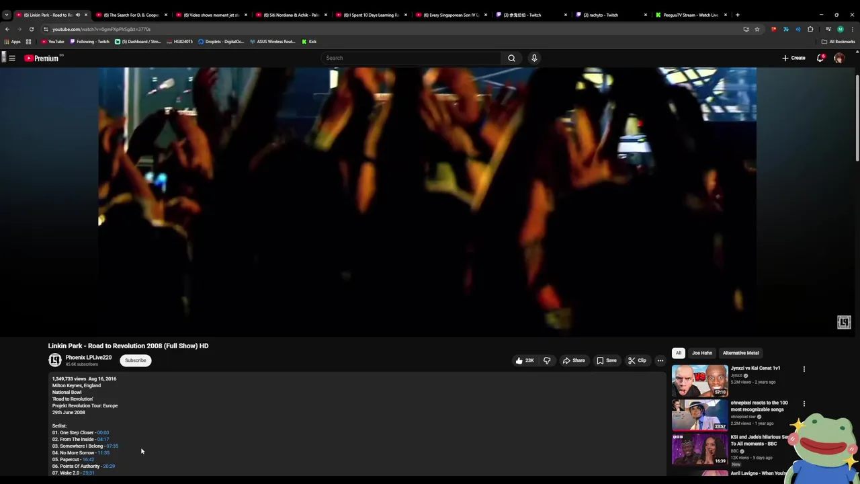Switch to Siti Nordiana & Achik tab
This screenshot has height=484, width=860.
[291, 15]
